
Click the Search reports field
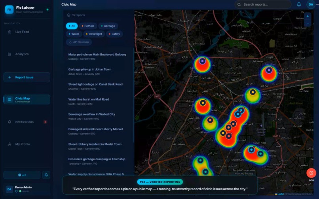point(263,4)
